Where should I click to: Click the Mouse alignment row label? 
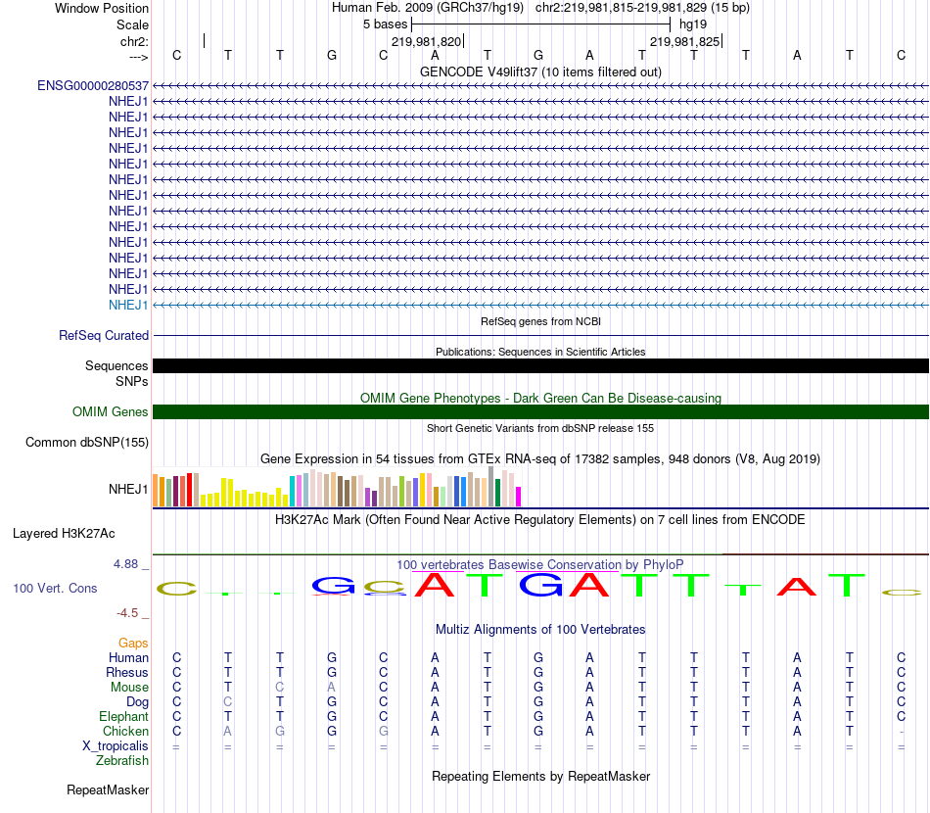click(x=129, y=688)
